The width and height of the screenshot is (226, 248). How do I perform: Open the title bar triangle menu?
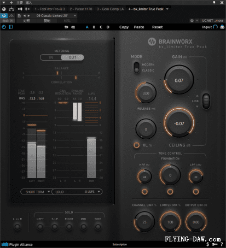pyautogui.click(x=4, y=3)
